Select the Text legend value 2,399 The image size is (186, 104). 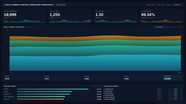[126, 79]
